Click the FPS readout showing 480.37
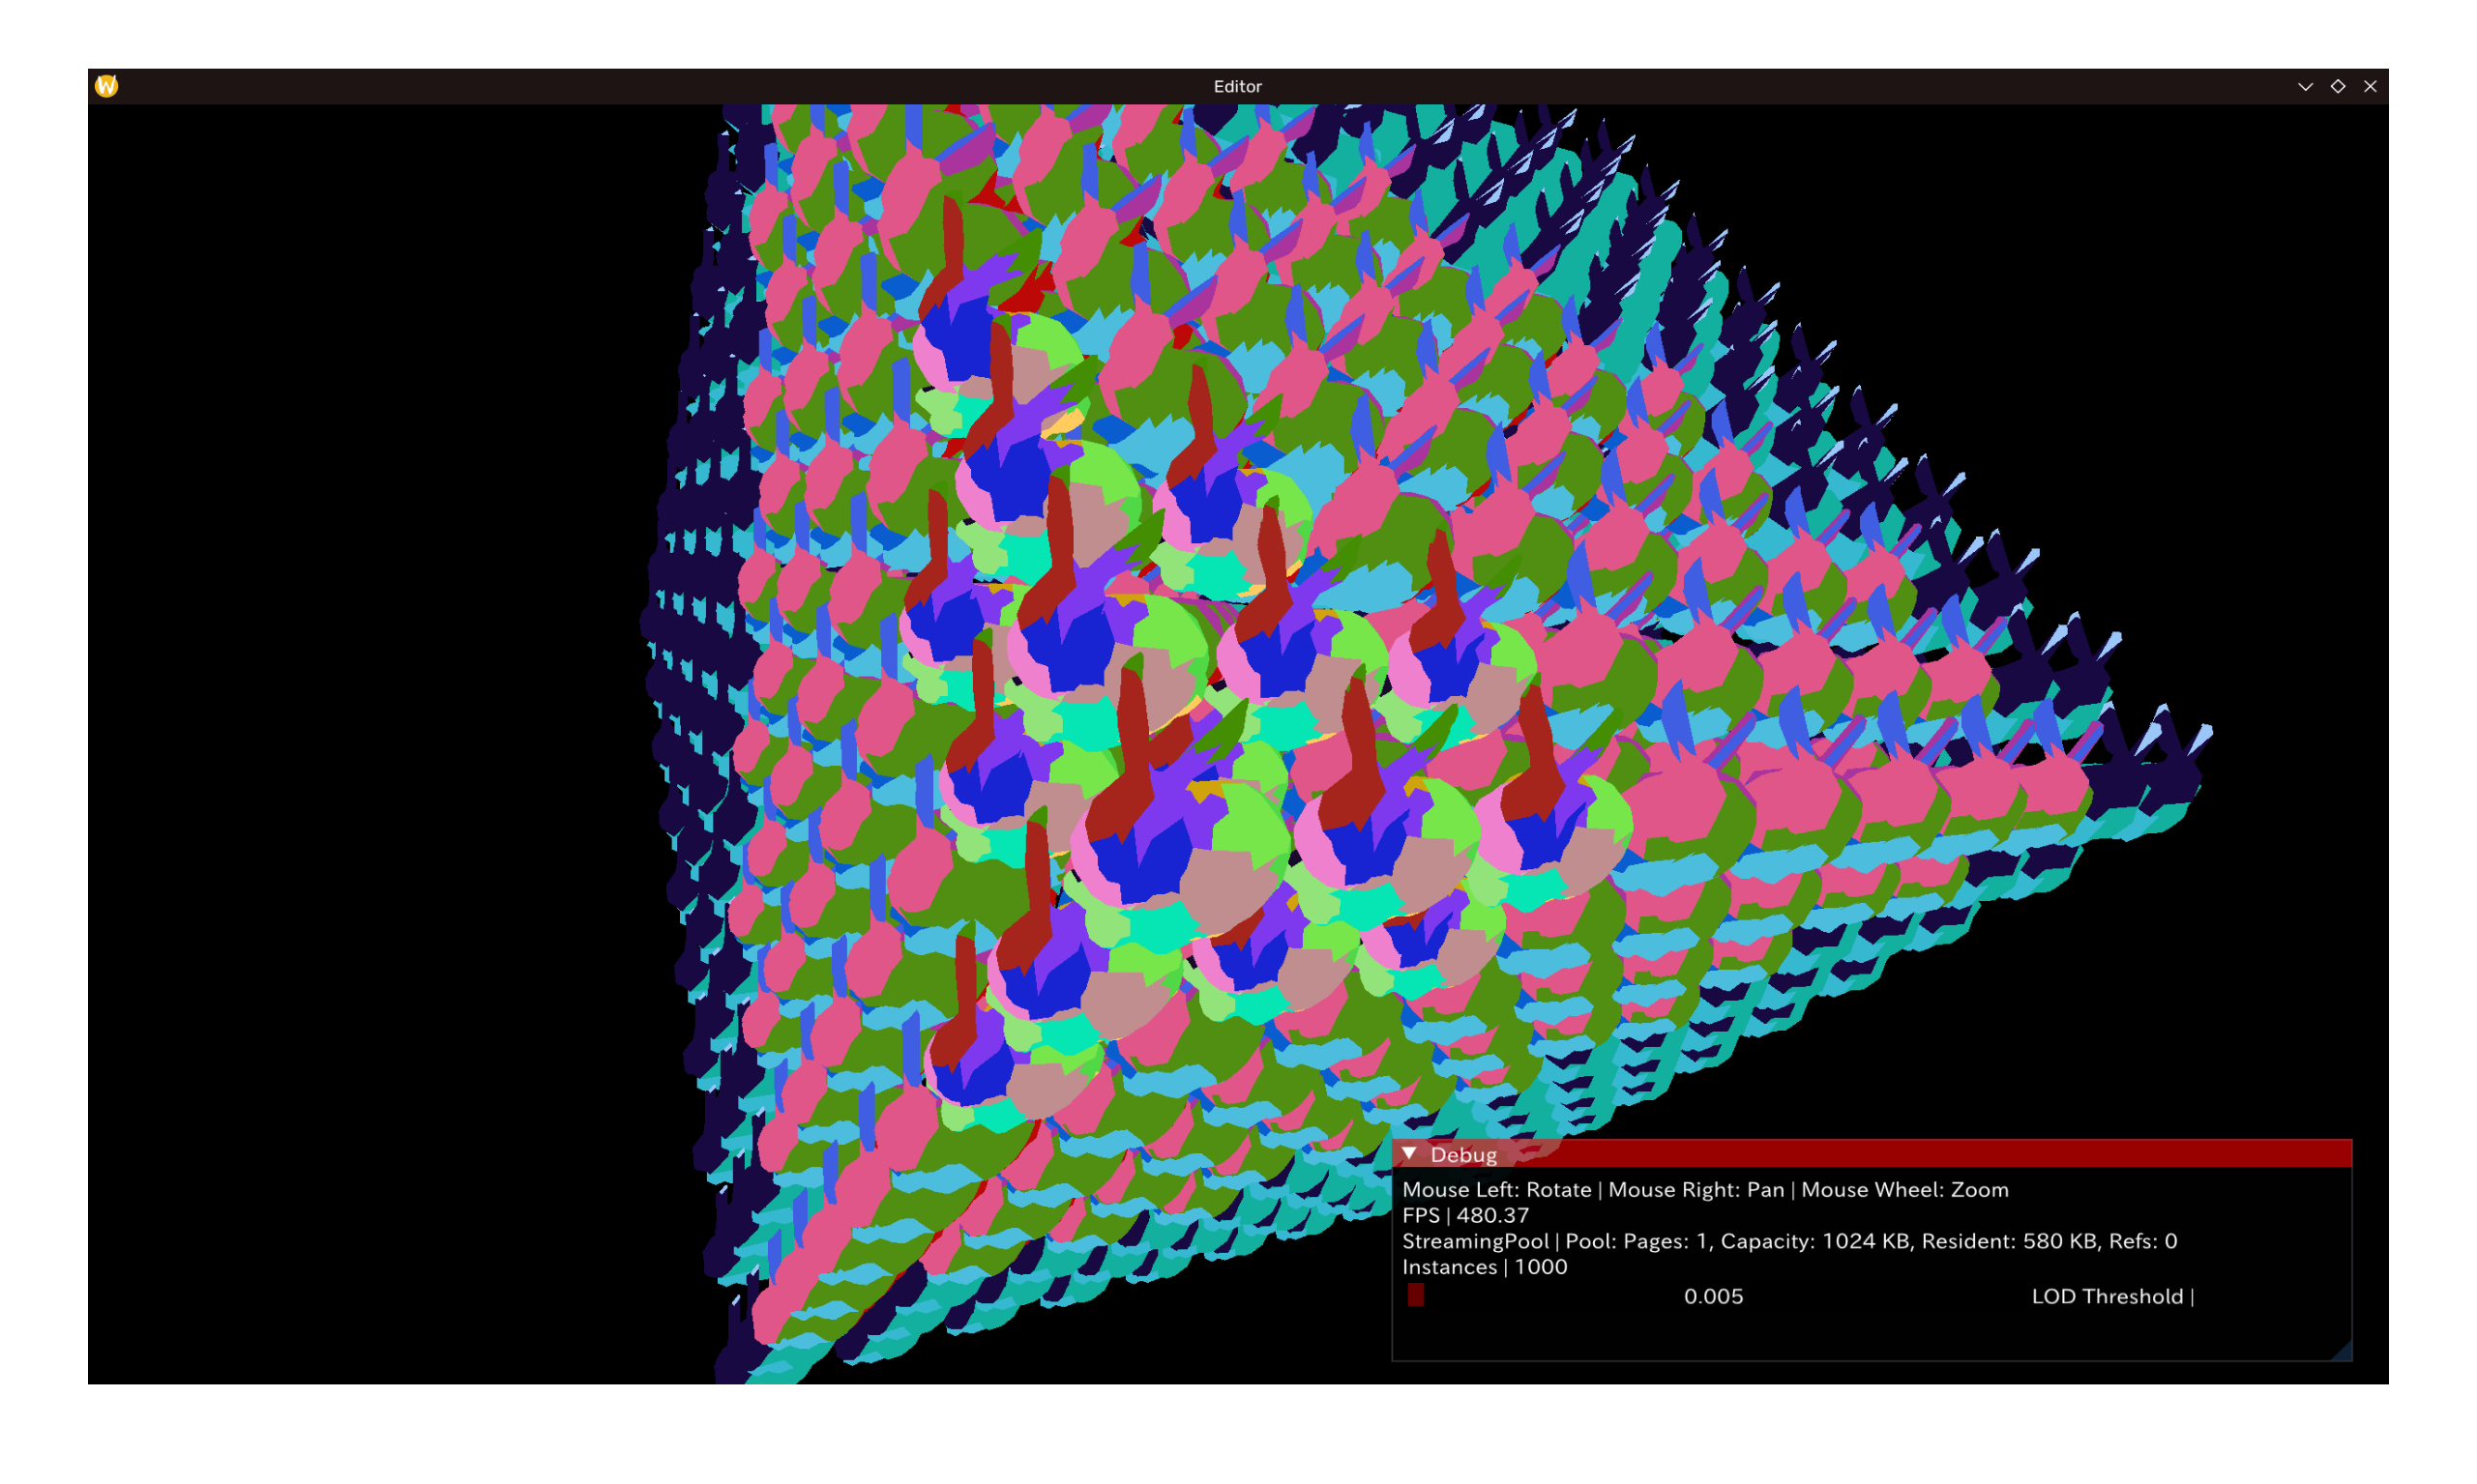The width and height of the screenshot is (2477, 1484). tap(1465, 1216)
